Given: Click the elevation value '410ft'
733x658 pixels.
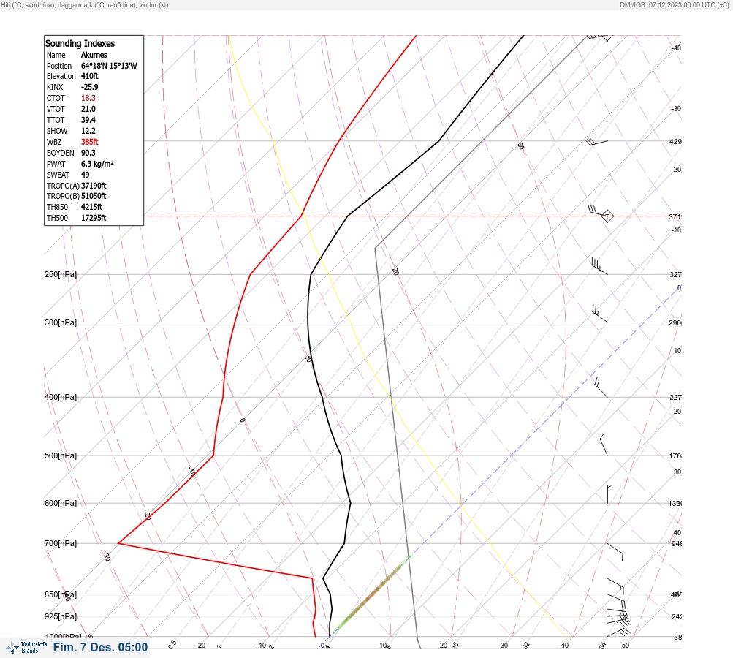Looking at the screenshot, I should pos(90,76).
